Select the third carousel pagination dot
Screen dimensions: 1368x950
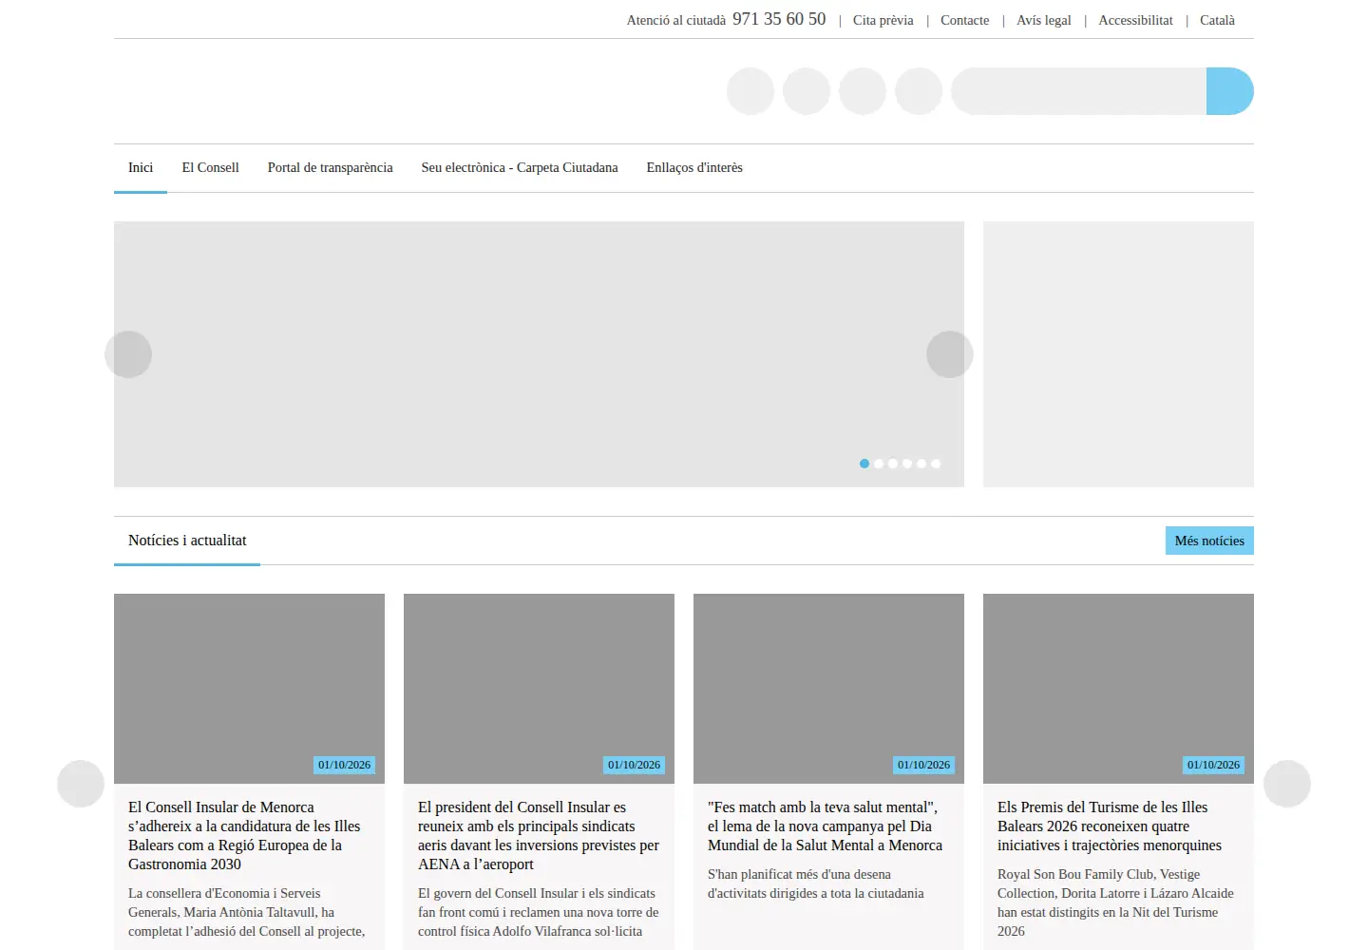(893, 464)
